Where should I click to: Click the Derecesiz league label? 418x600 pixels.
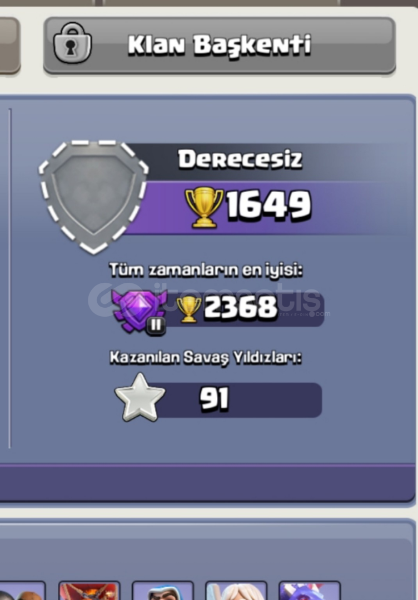[240, 159]
